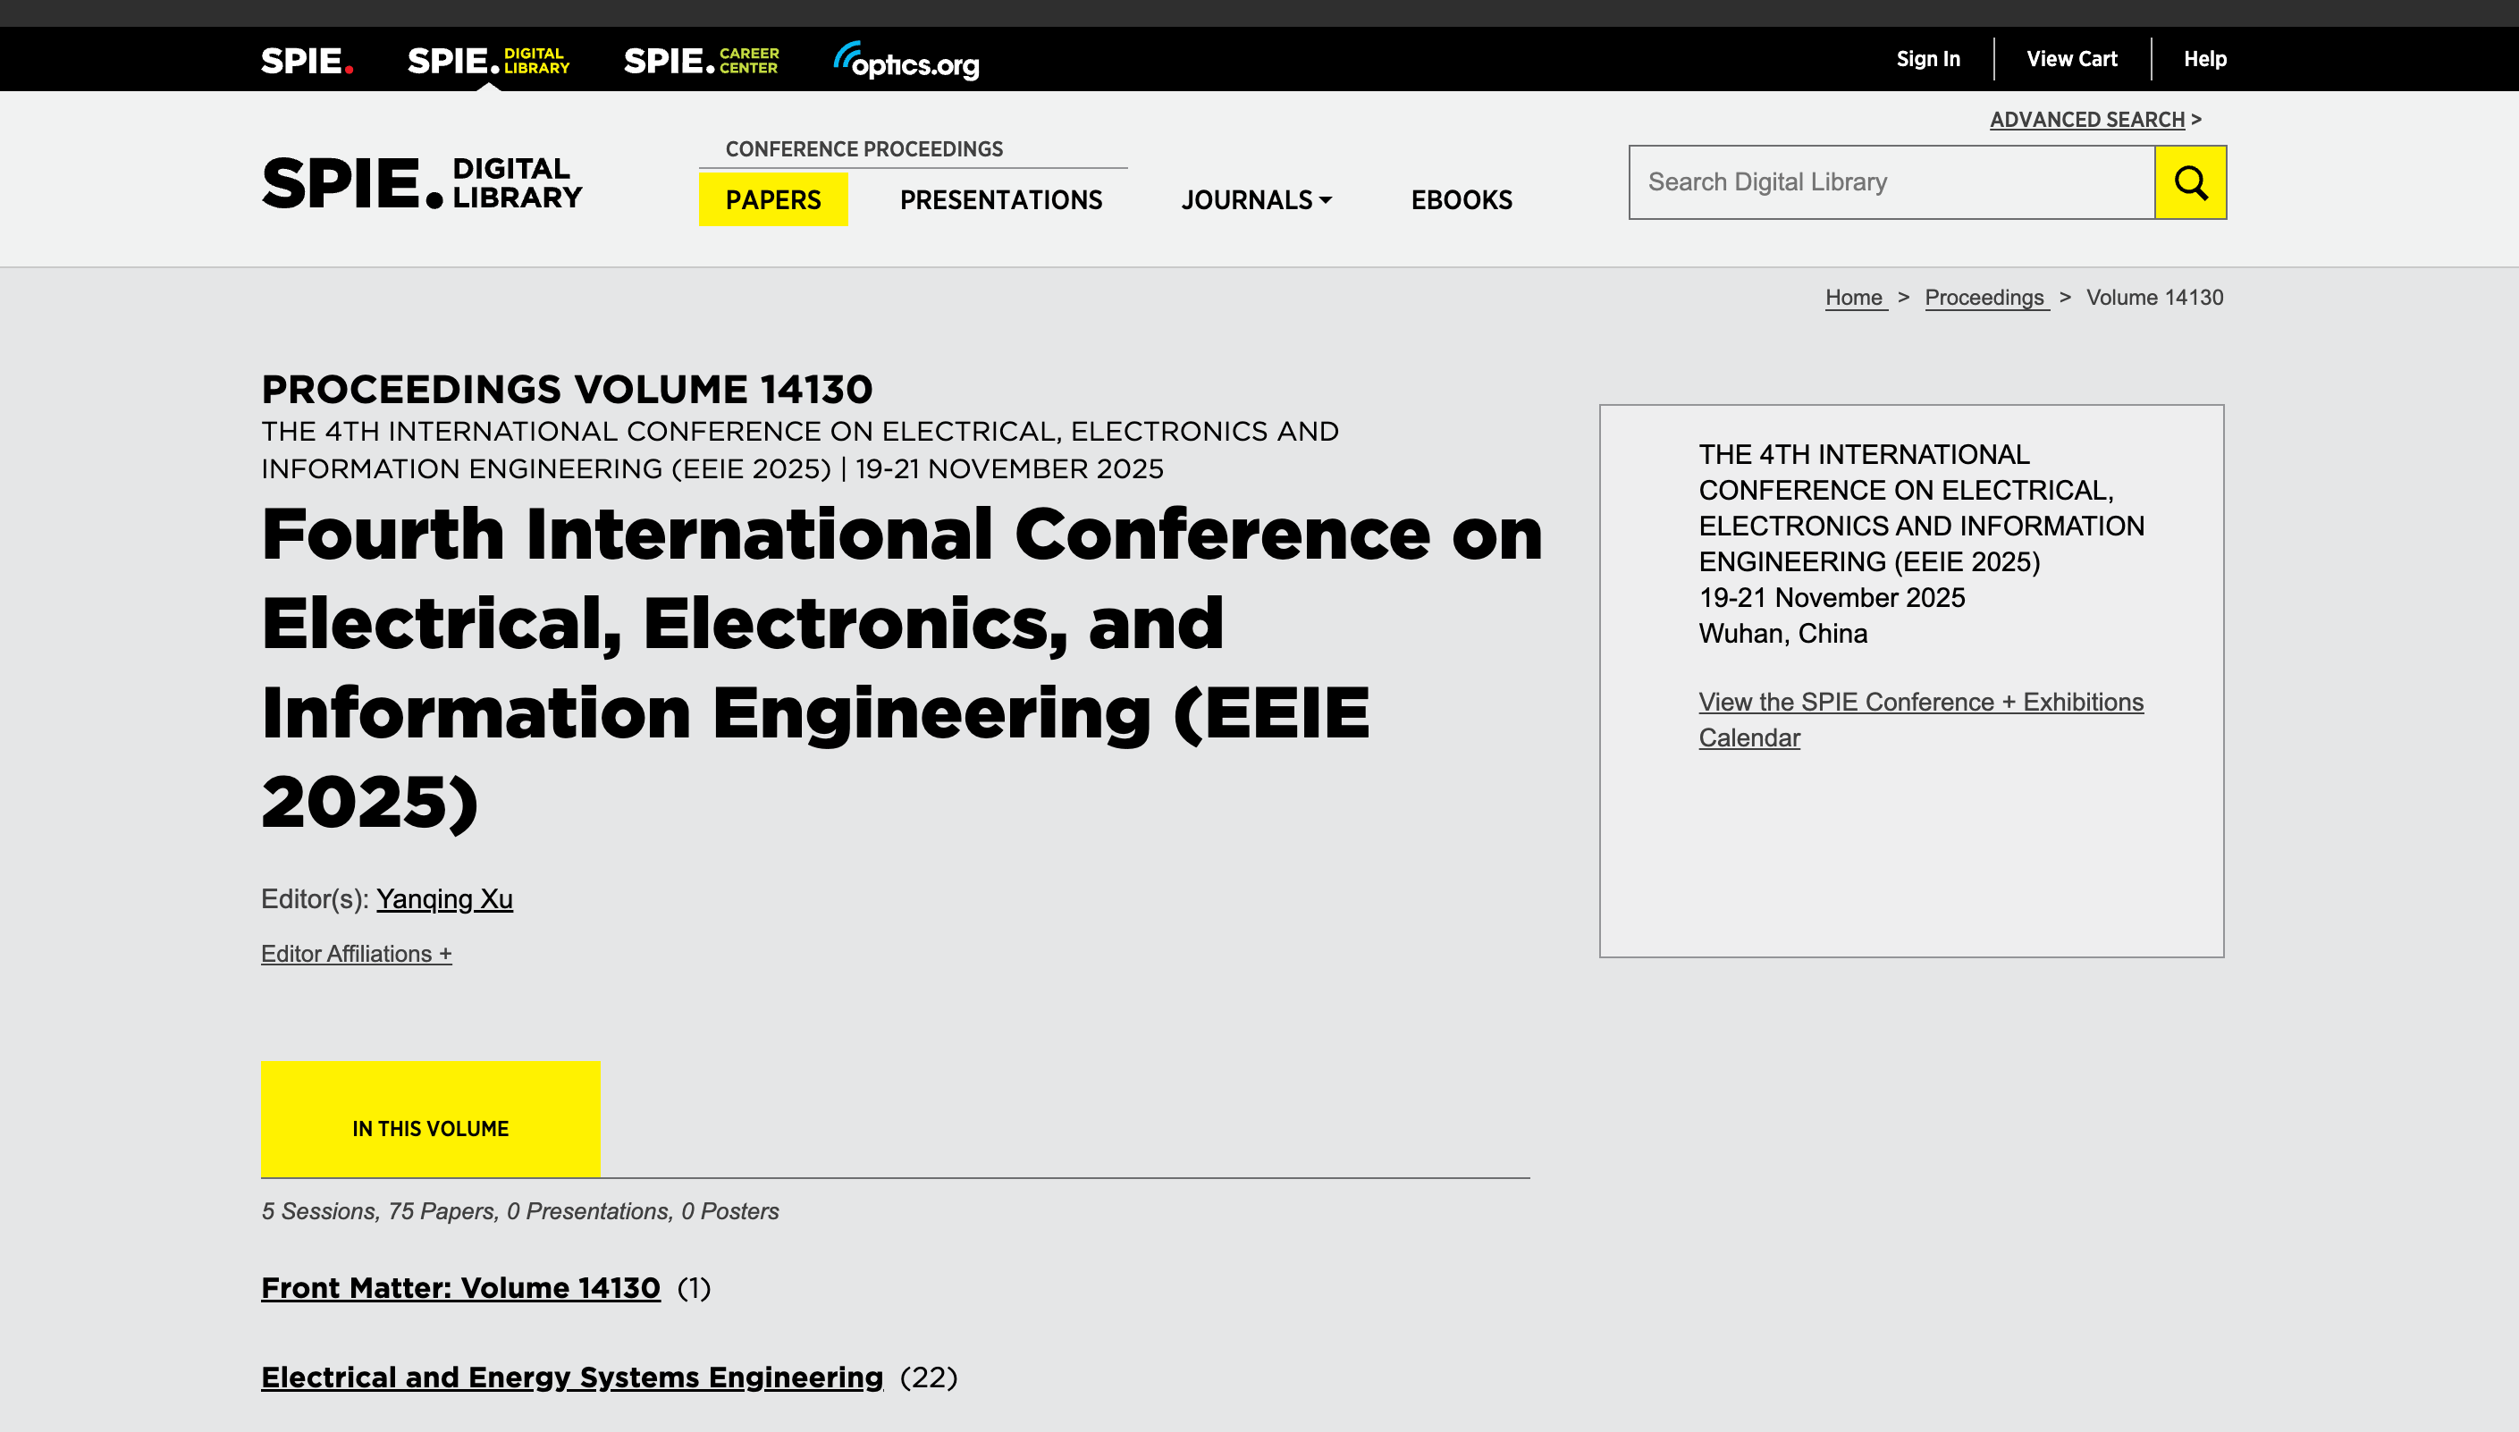2519x1432 pixels.
Task: Click the Search Digital Library field
Action: pos(1891,182)
